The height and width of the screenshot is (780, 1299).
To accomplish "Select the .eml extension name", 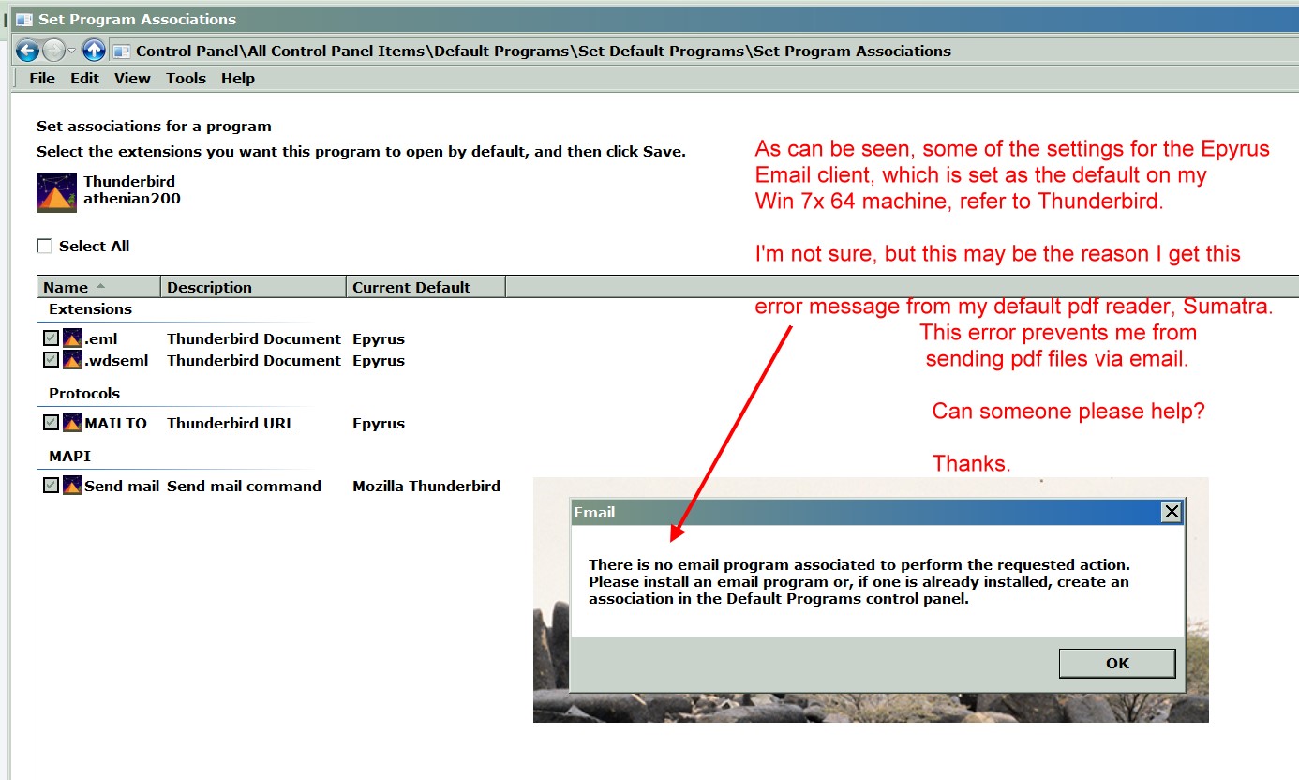I will click(x=101, y=339).
